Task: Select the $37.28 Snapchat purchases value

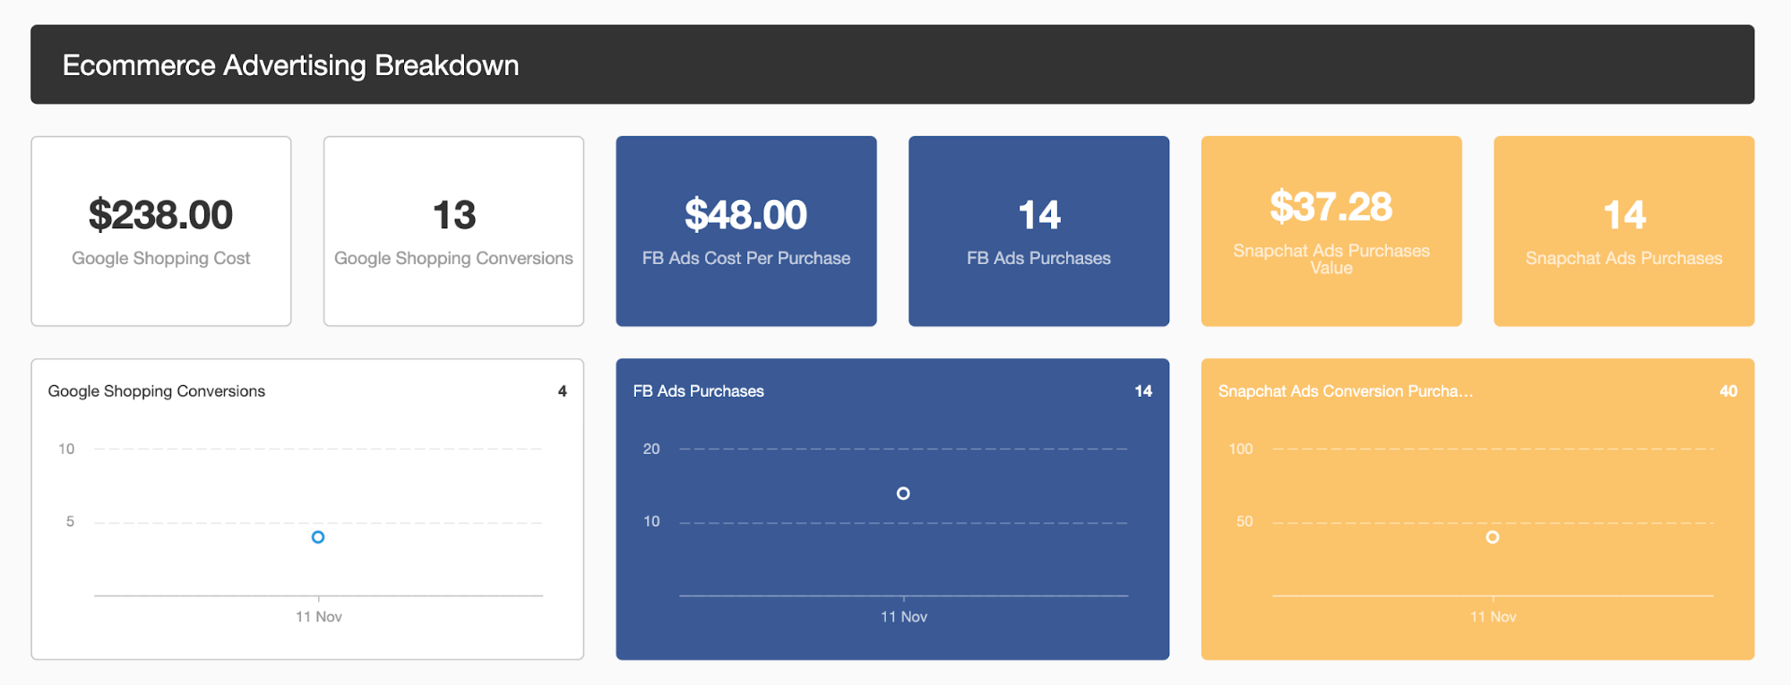Action: pos(1331,207)
